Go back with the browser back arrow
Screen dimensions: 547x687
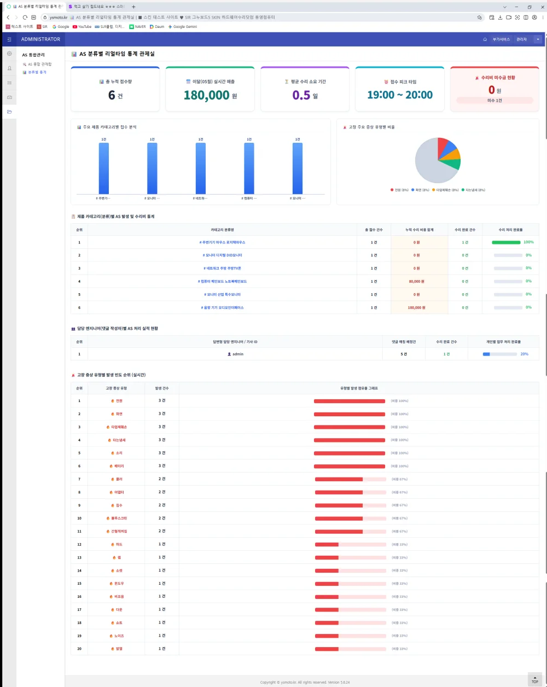(8, 18)
